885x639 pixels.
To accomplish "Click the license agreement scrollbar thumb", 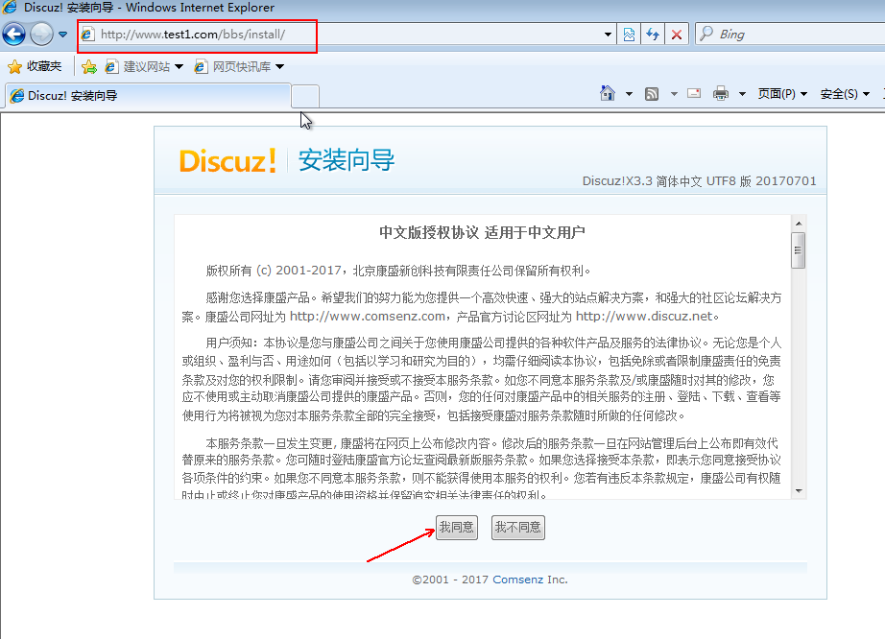I will [x=798, y=250].
